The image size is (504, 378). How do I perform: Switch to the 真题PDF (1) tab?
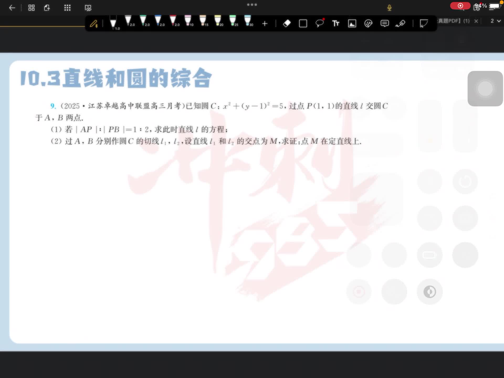pyautogui.click(x=454, y=21)
